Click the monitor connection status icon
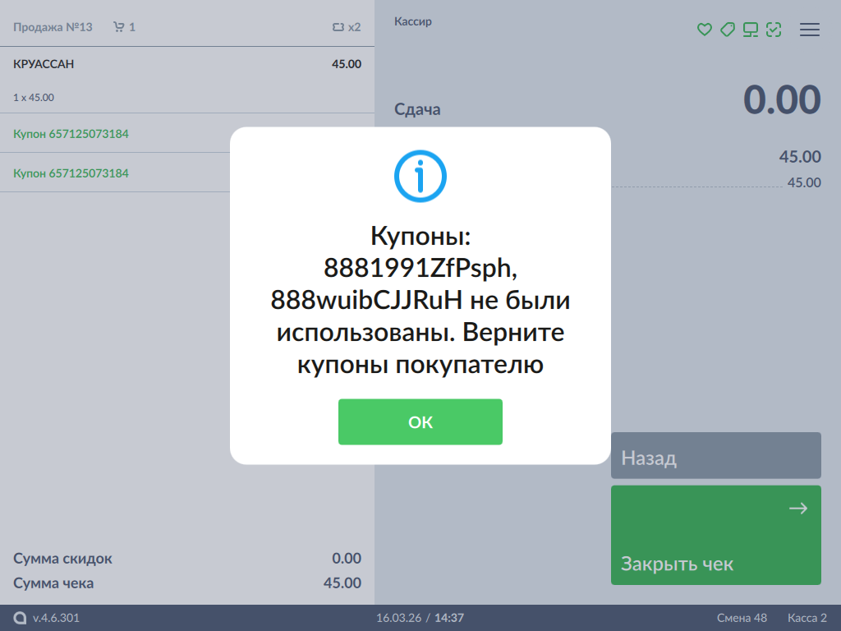This screenshot has width=841, height=631. (750, 30)
